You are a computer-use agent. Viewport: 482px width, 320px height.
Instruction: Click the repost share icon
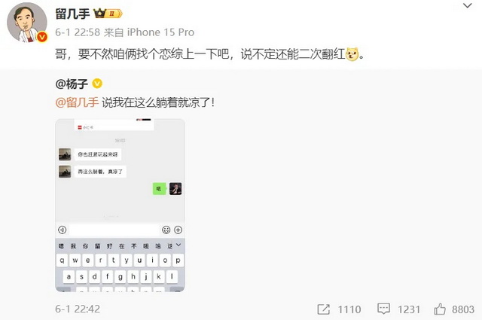323,309
